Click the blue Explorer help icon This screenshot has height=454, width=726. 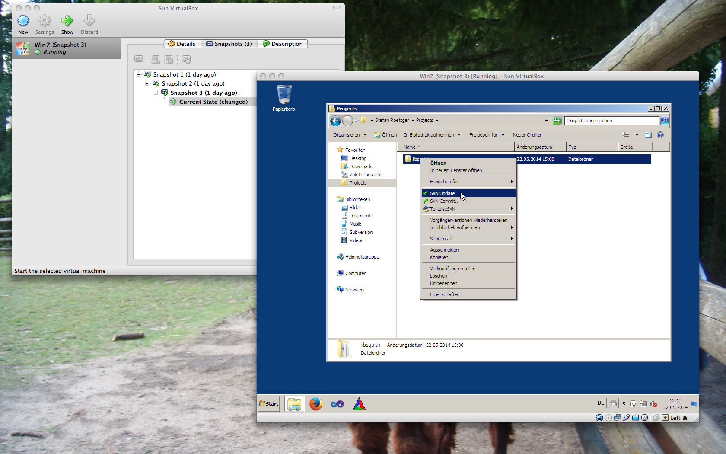point(660,135)
